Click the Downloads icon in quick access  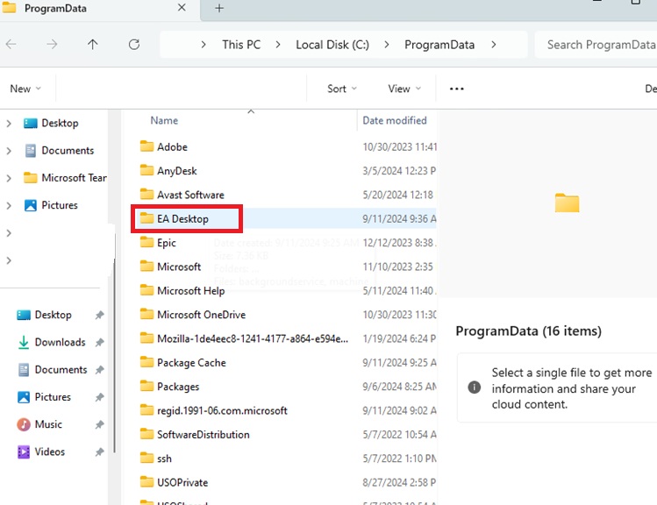tap(24, 342)
